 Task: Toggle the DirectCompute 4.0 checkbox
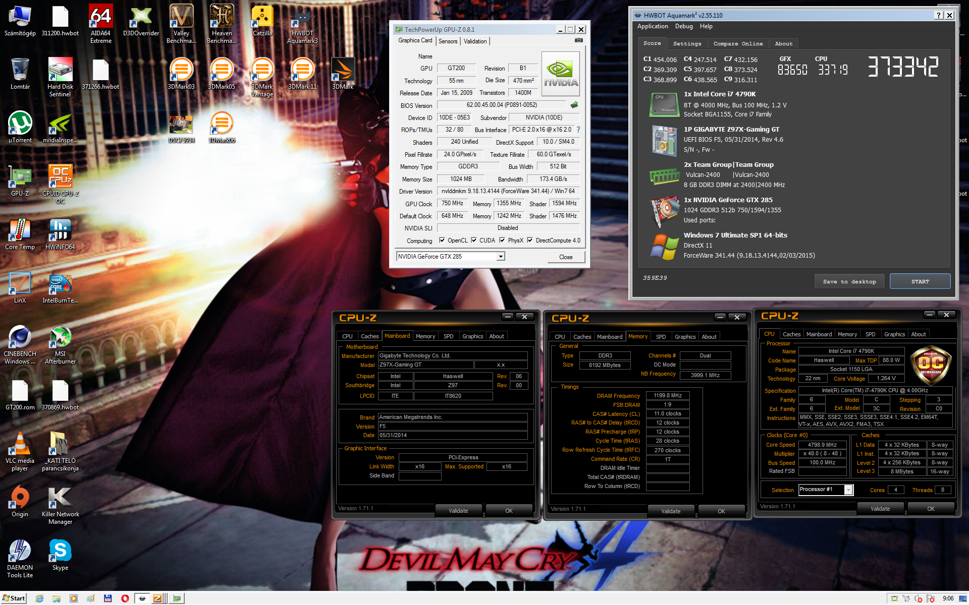pos(530,240)
